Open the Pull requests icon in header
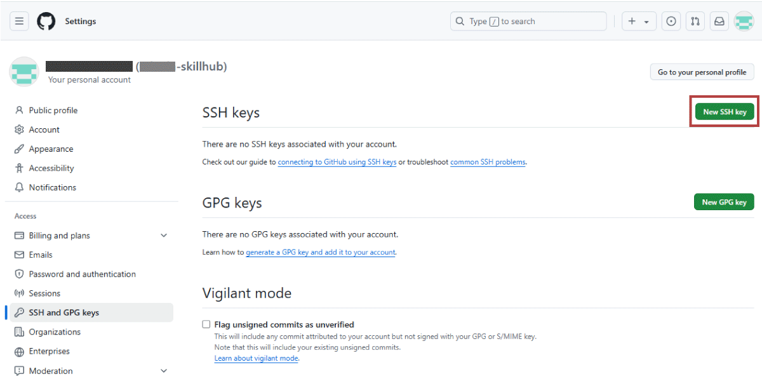 695,21
